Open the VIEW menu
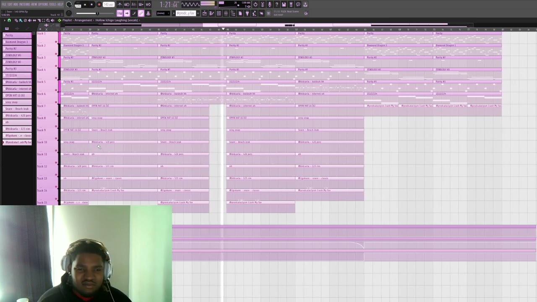Screen dimensions: 537x302 34,4
